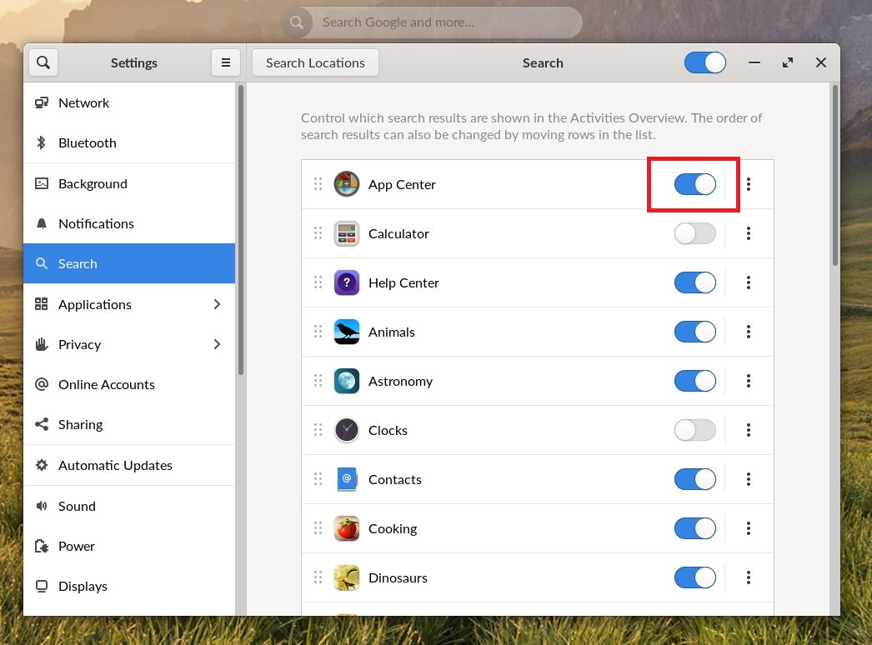
Task: Turn off Contacts search results
Action: pos(695,479)
